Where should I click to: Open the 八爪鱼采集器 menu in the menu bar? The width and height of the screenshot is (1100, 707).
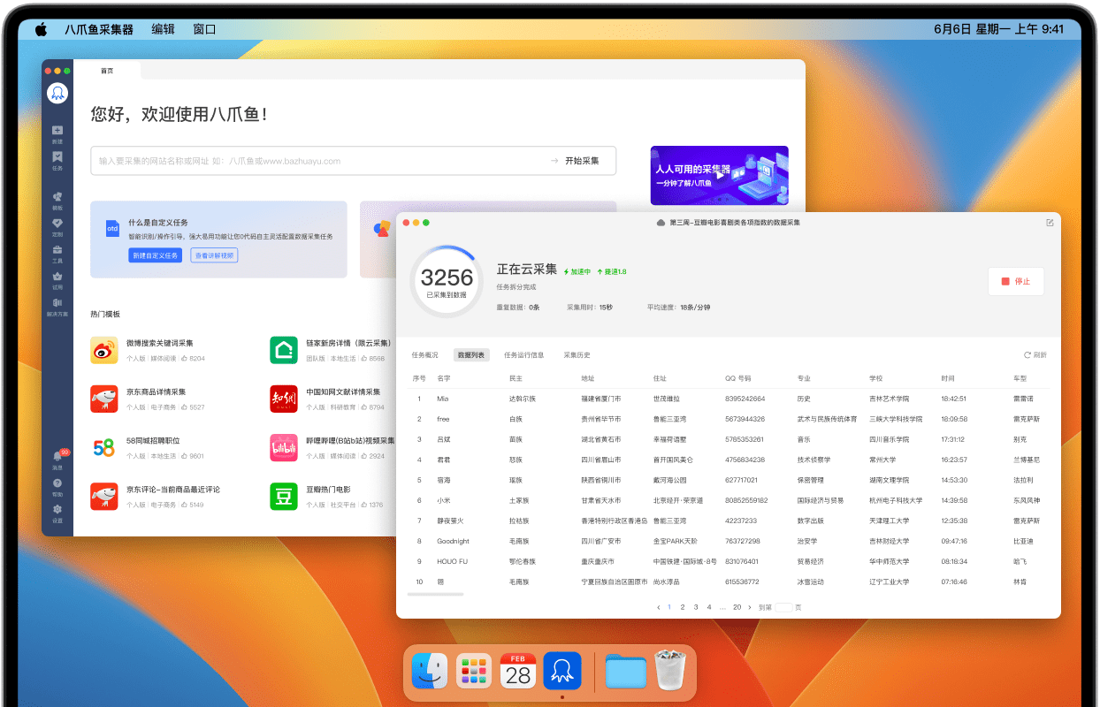click(99, 29)
